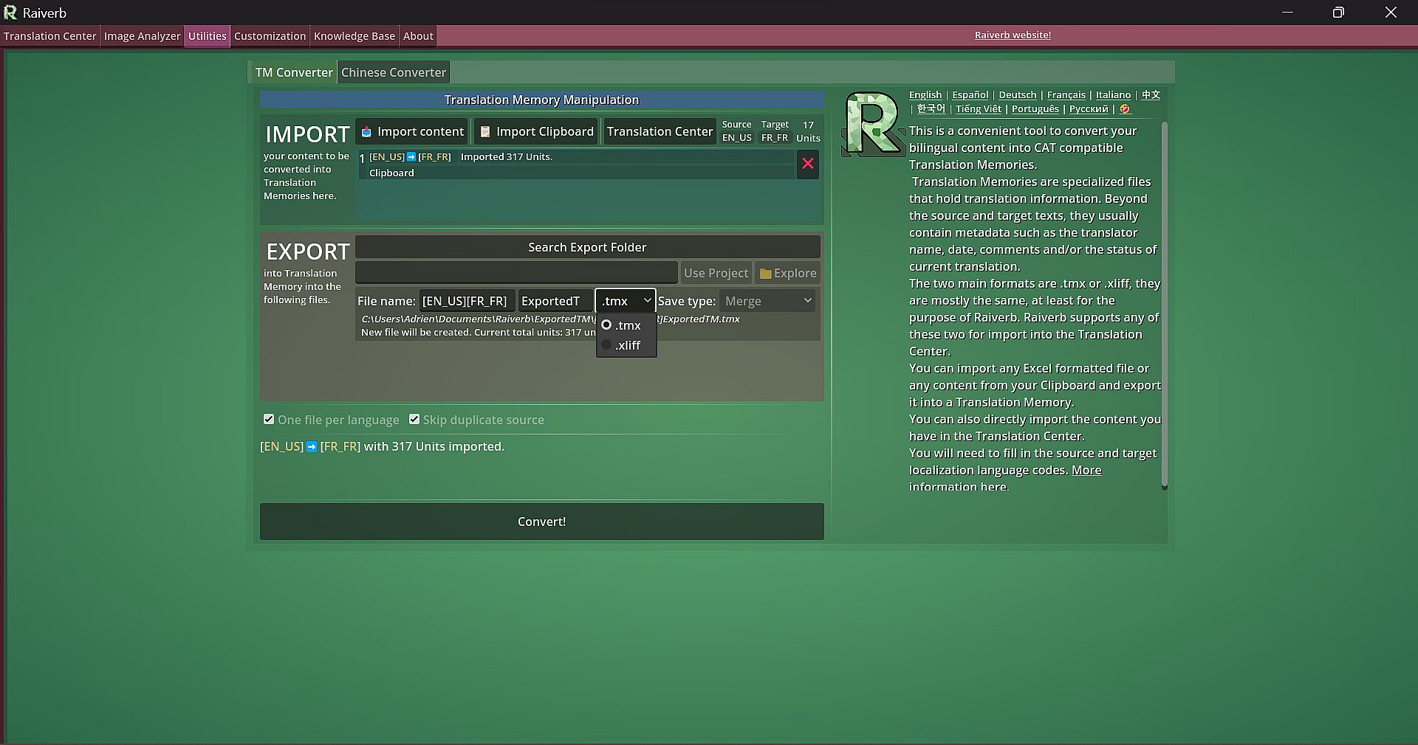Switch to the Image Analyzer tab
1418x745 pixels.
point(143,36)
